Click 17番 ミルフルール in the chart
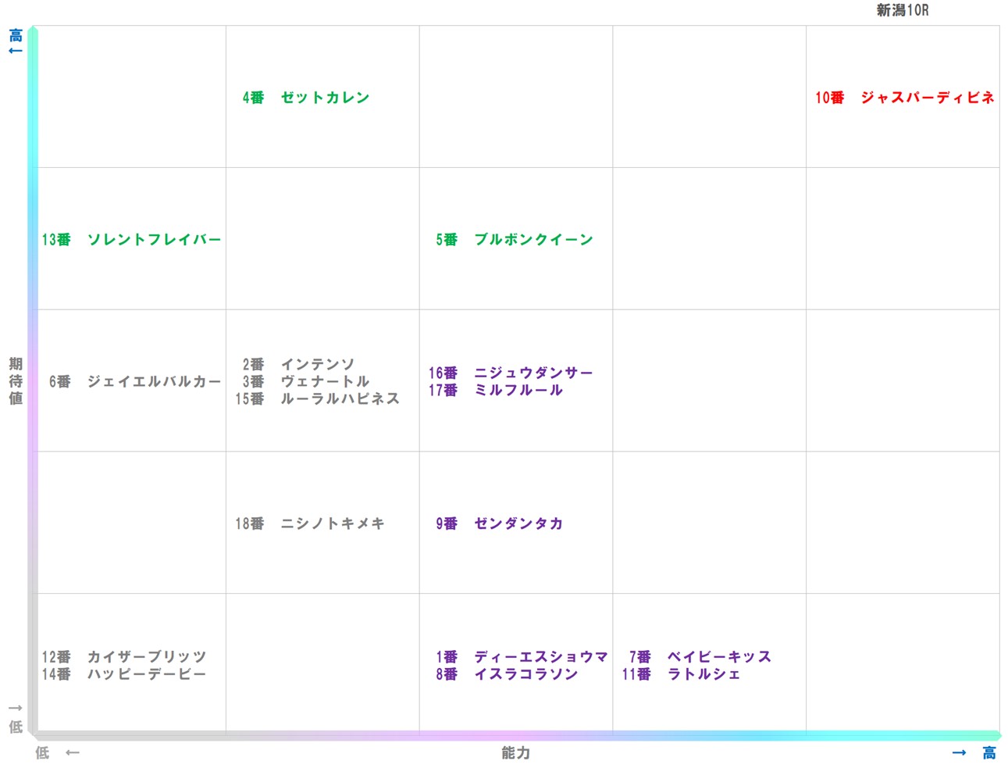 click(495, 391)
